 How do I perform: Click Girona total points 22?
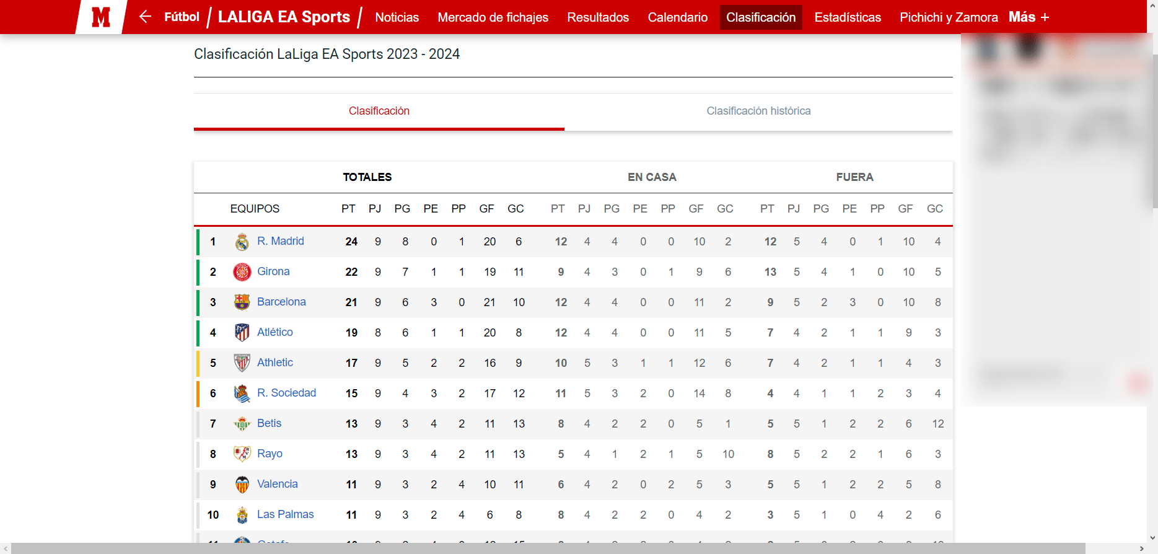click(x=351, y=272)
